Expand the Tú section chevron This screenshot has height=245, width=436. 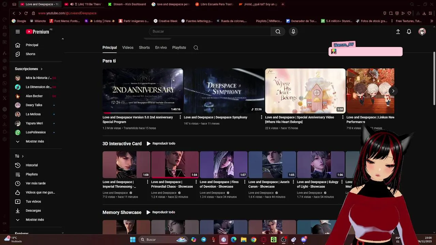tap(22, 156)
